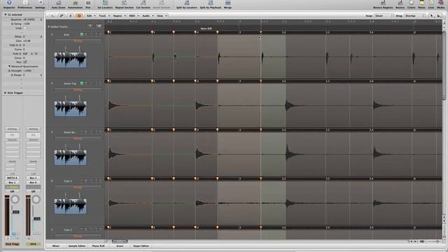Click the Insert Section icon
Viewport: 448px width, 252px height.
click(x=162, y=3)
